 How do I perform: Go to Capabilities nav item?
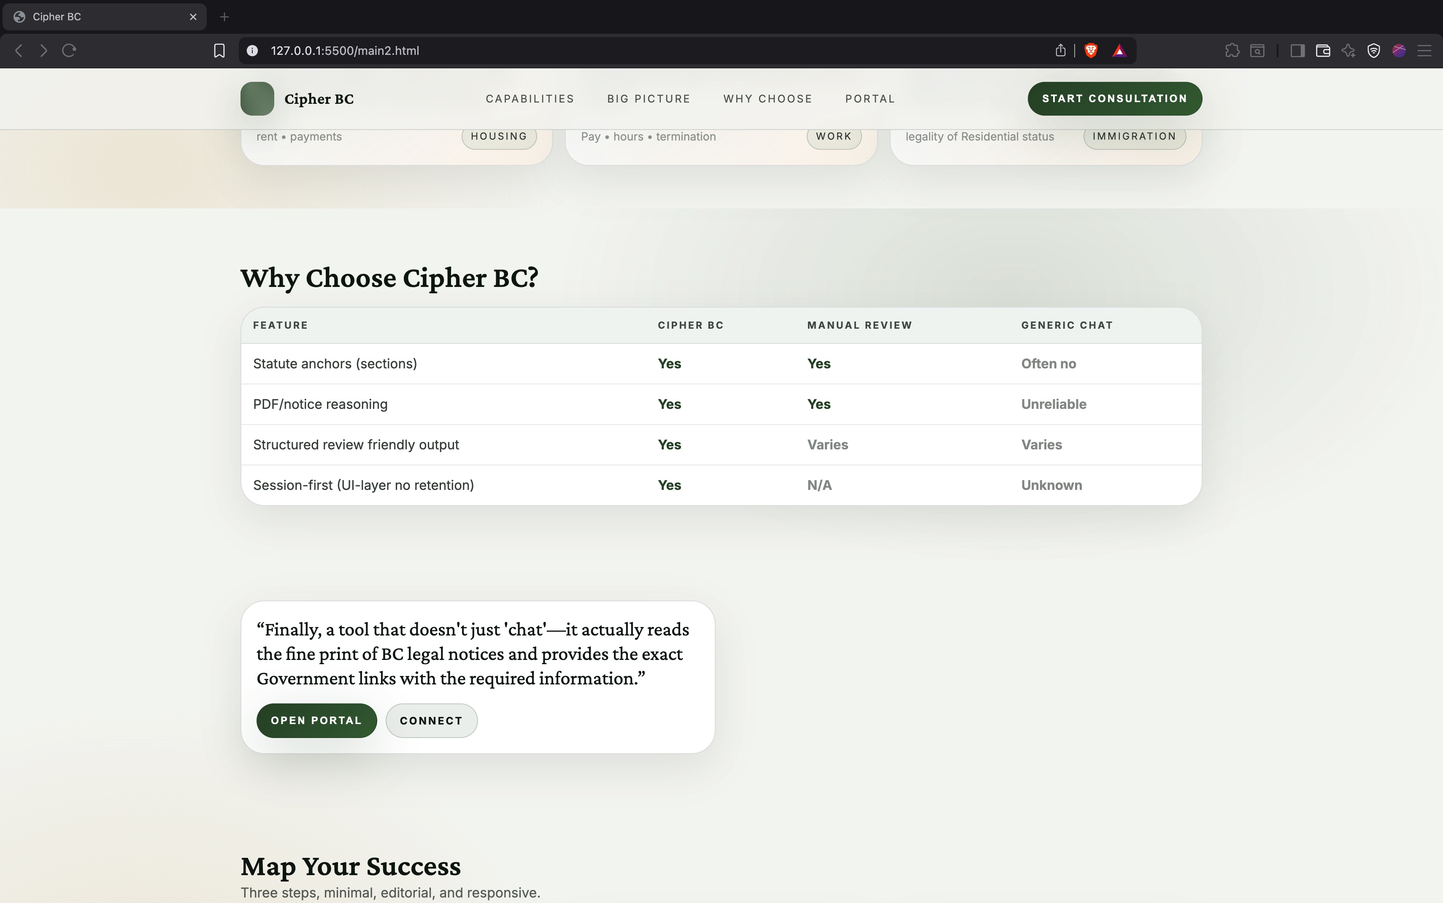(530, 99)
